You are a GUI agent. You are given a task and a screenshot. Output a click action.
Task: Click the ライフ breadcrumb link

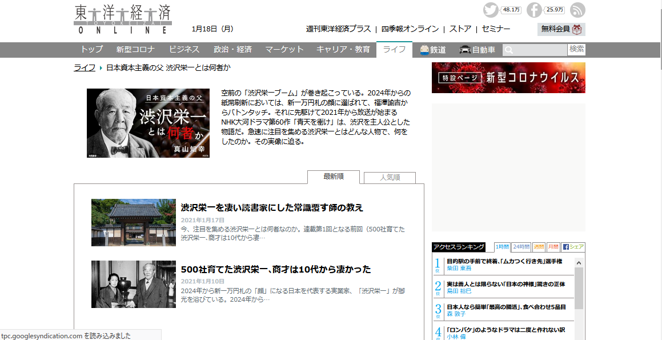tap(85, 67)
